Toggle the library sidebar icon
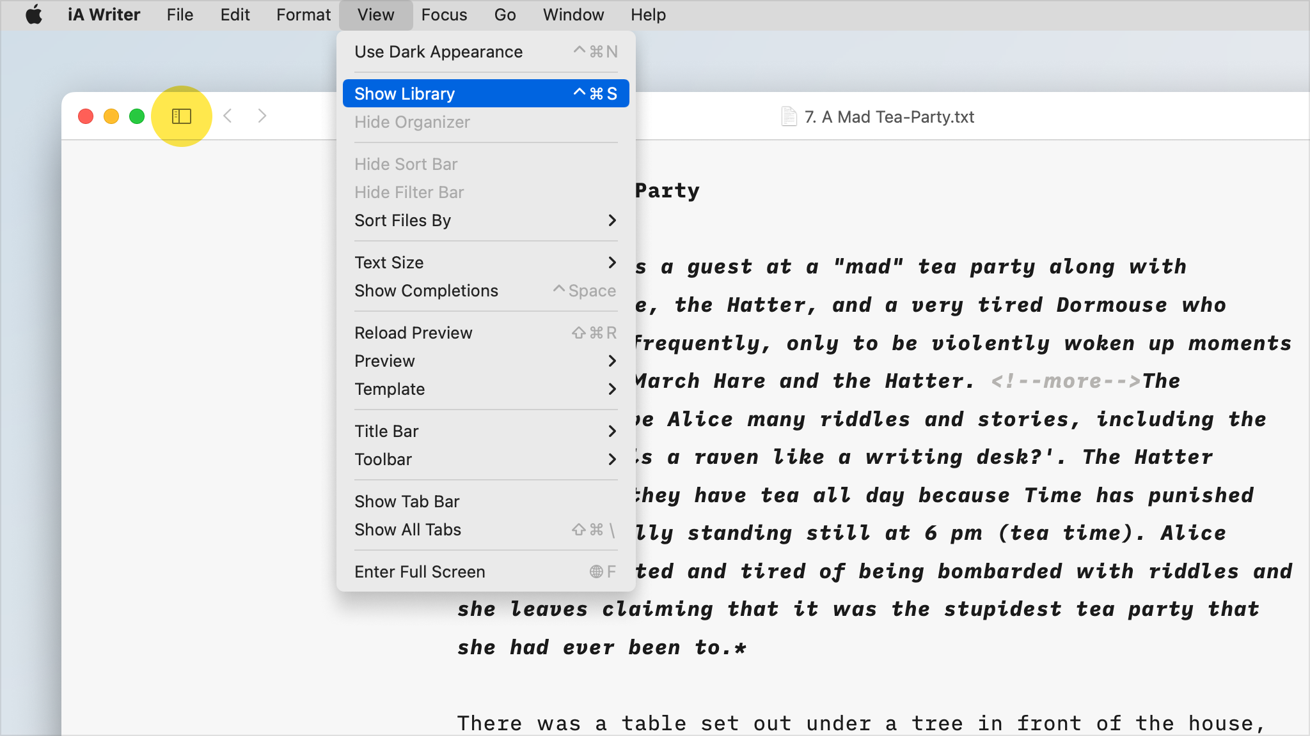 click(x=182, y=116)
